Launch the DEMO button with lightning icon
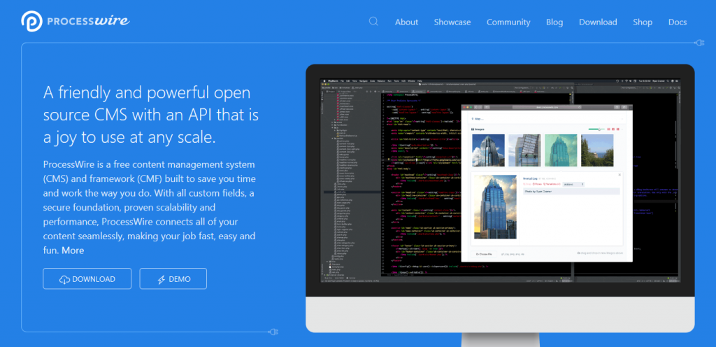 (173, 278)
